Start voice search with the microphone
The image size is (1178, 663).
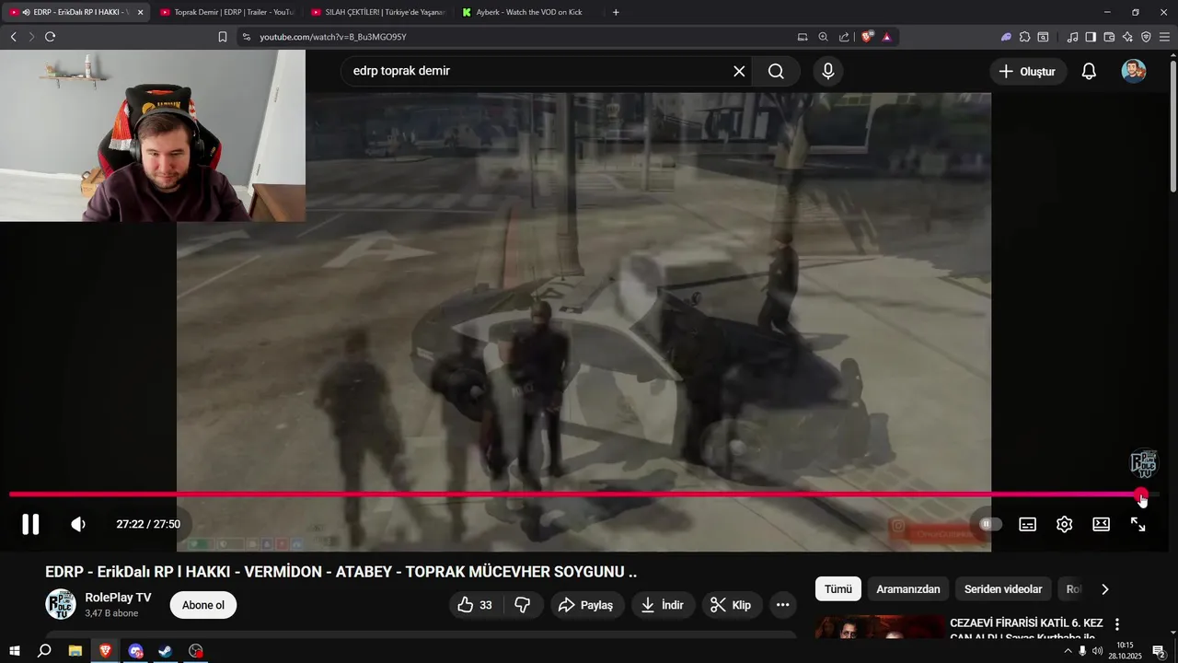coord(828,71)
